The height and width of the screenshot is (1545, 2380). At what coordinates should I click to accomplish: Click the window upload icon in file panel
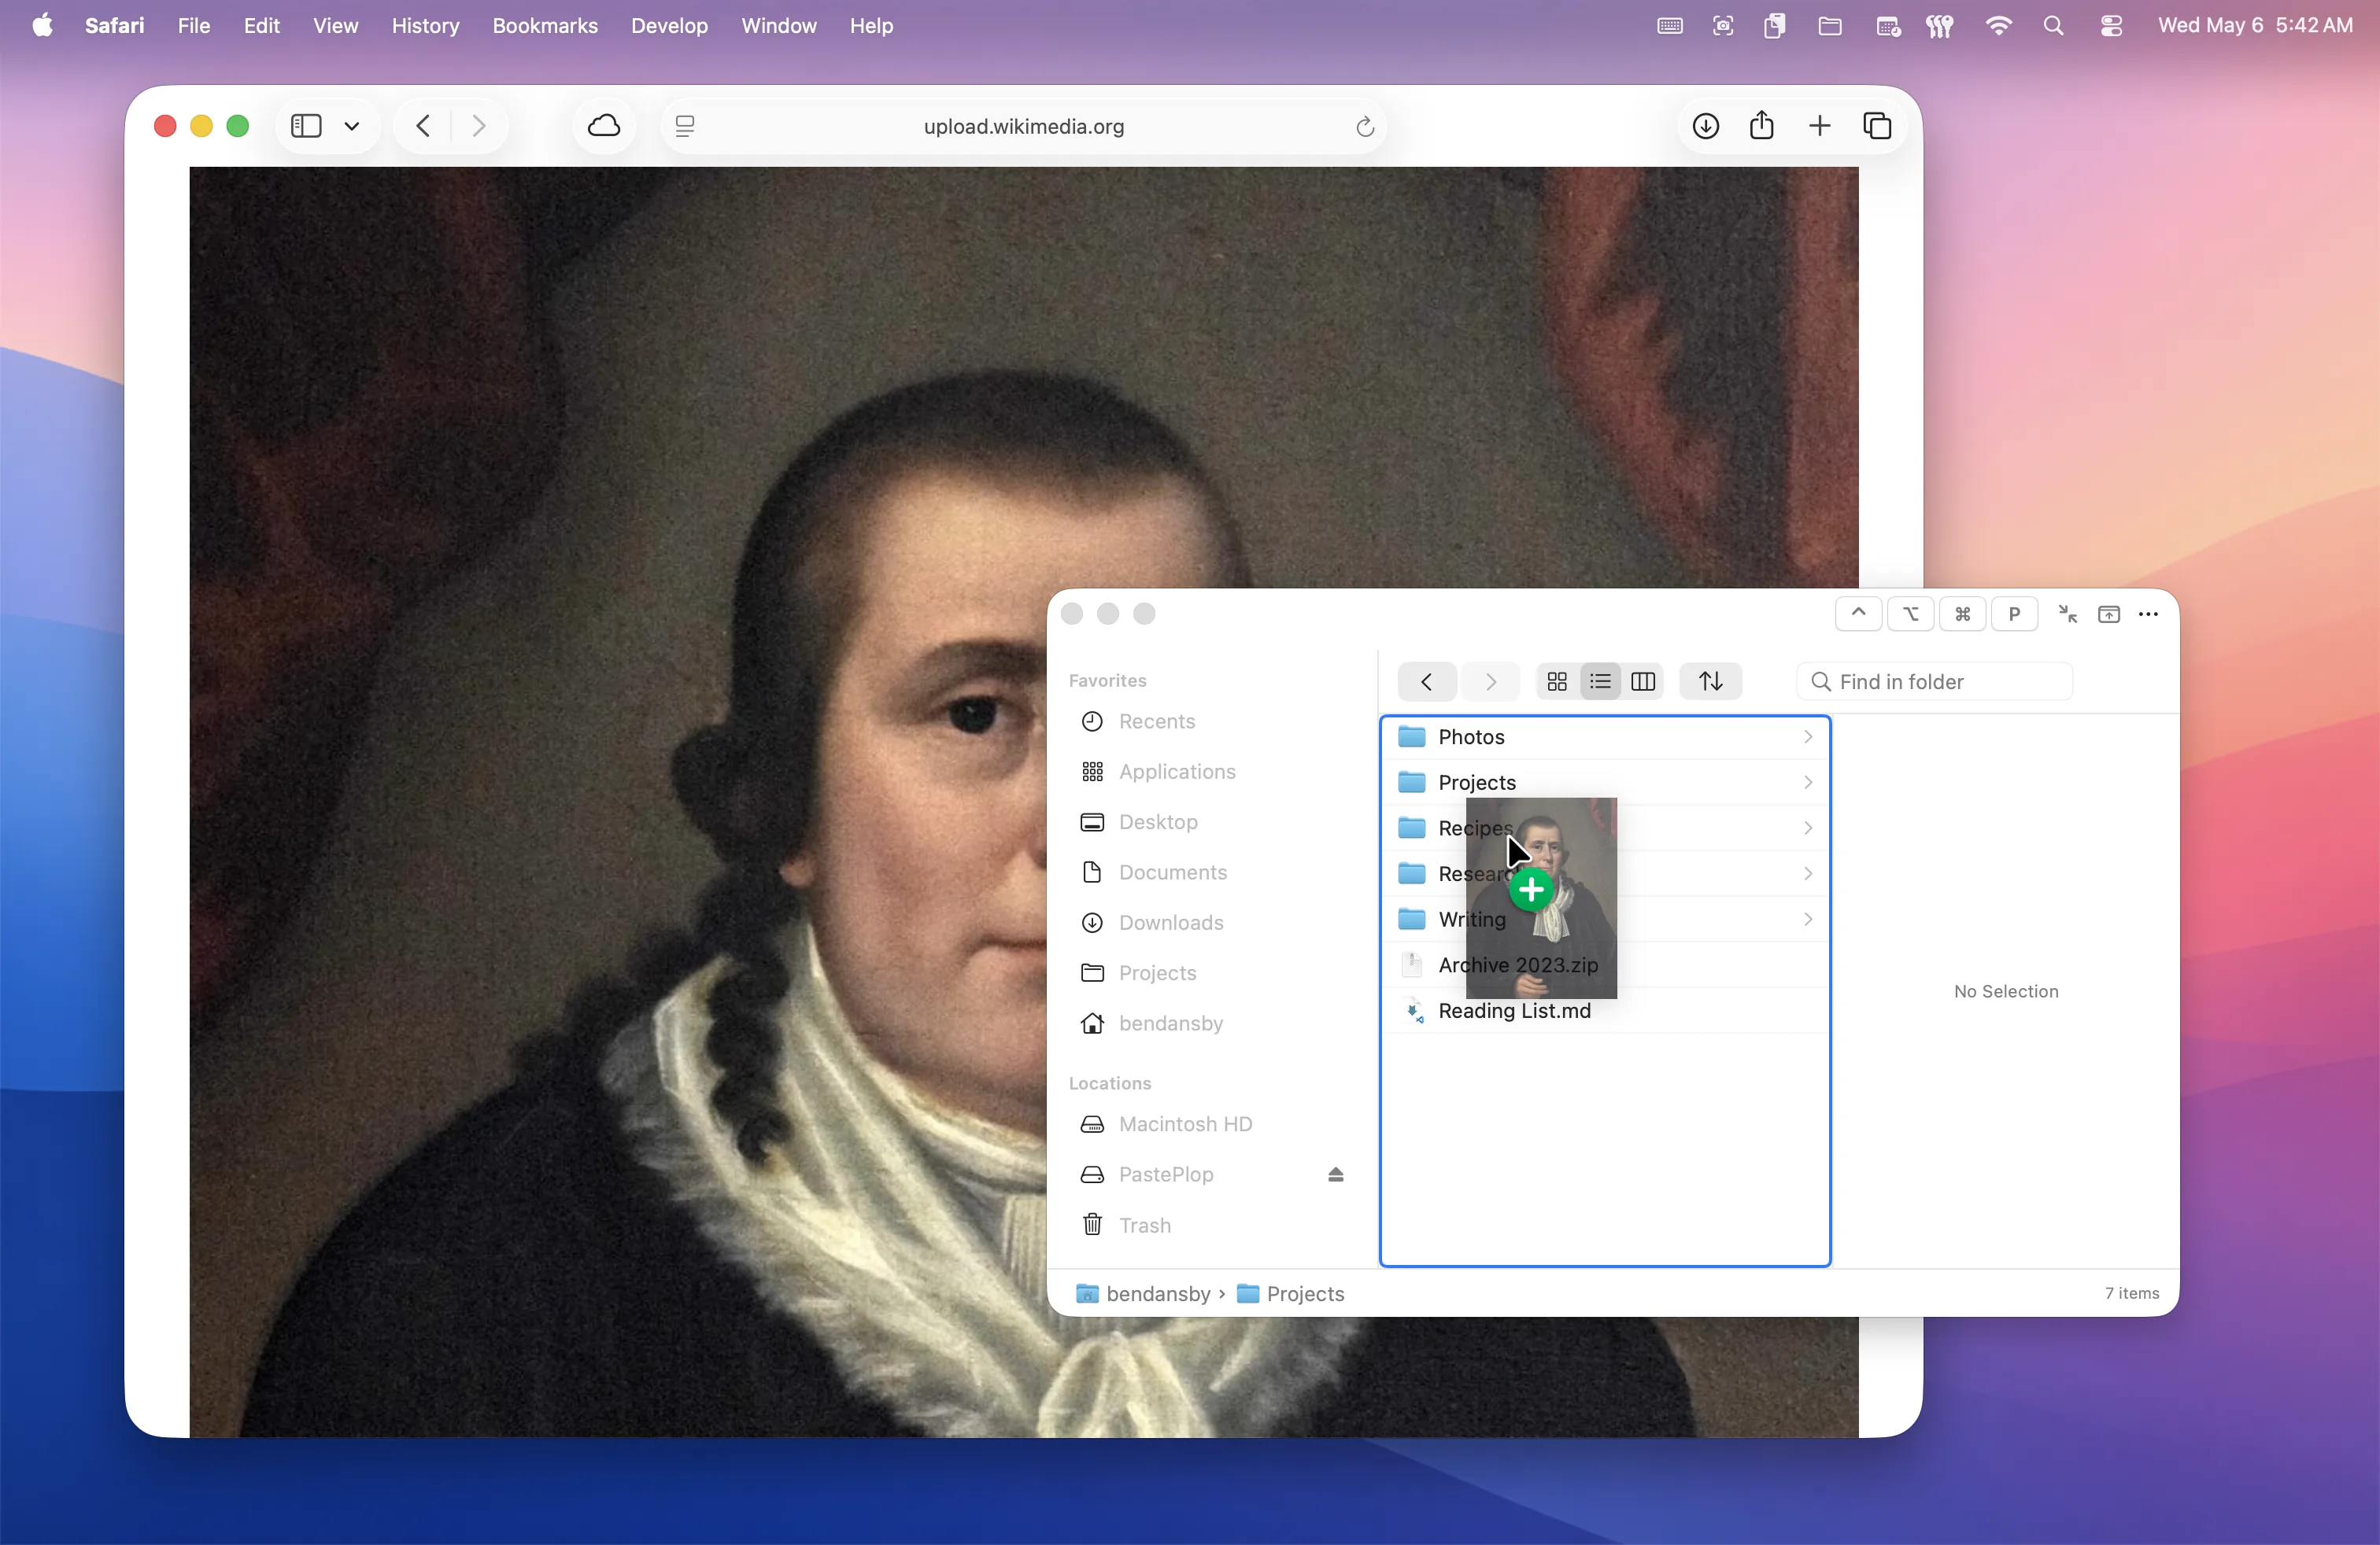(x=2109, y=614)
